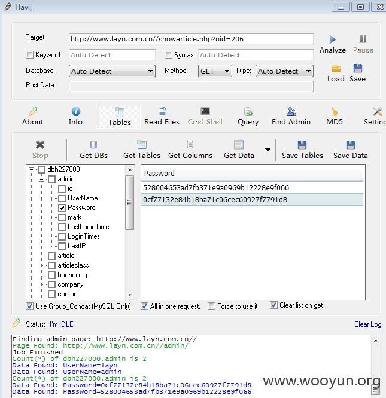Open the Find Admin section
386x398 pixels.
tap(291, 117)
